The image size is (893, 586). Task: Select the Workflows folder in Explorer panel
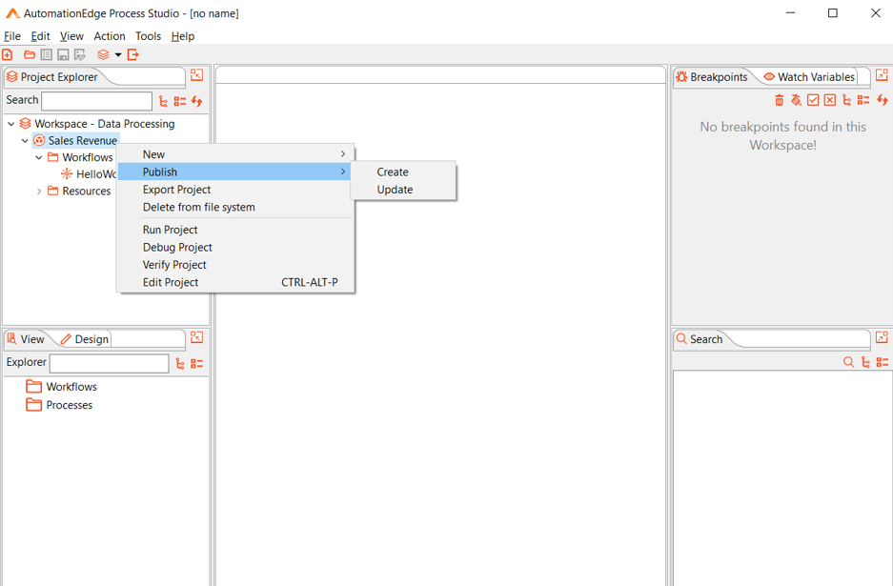coord(62,387)
